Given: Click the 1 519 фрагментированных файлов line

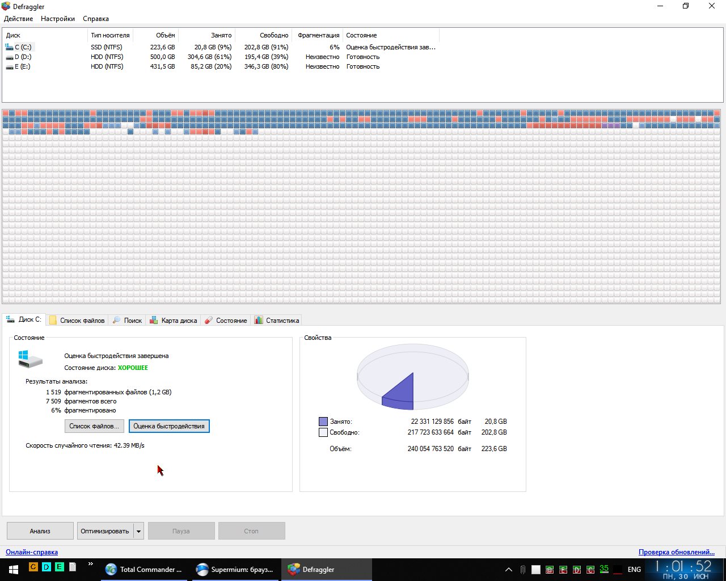Looking at the screenshot, I should 109,392.
